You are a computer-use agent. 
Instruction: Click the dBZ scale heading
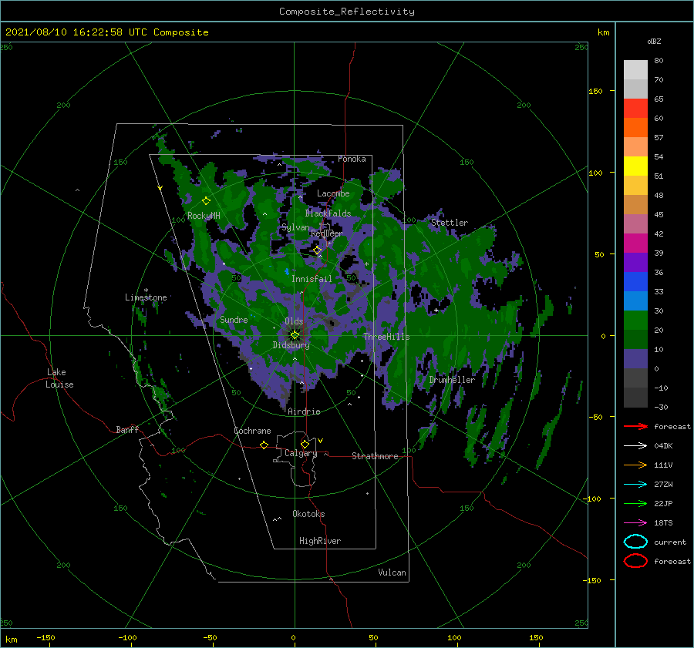pos(654,41)
